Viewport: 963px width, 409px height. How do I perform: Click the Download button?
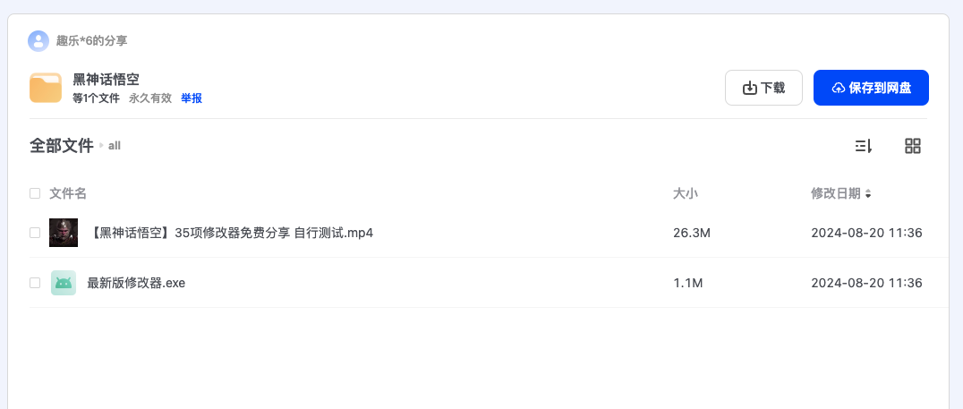coord(763,88)
